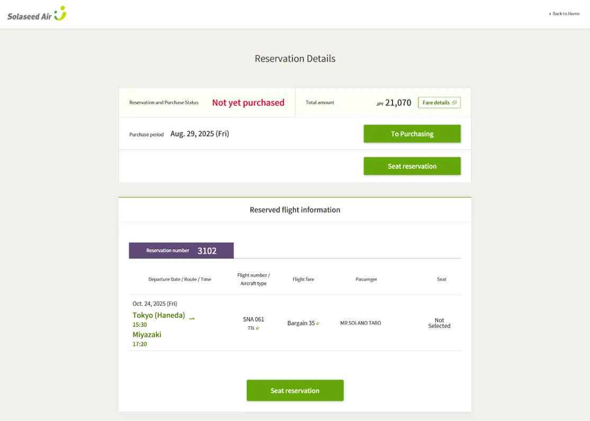
Task: Open the Fare details popup
Action: click(439, 103)
